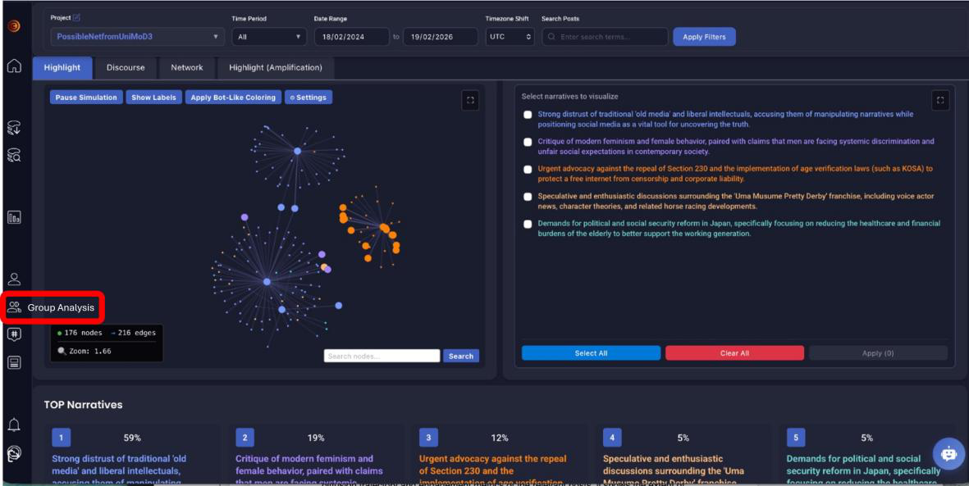Click the Search nodes input field

(382, 357)
